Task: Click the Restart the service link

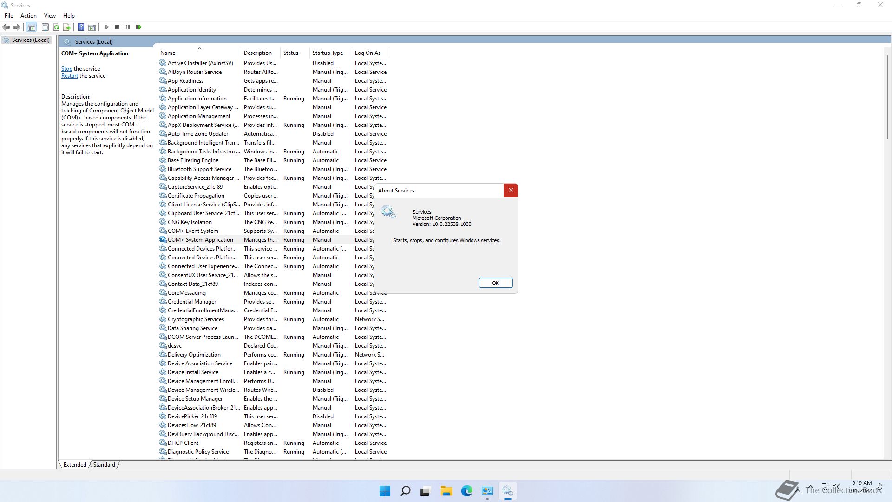Action: [69, 76]
